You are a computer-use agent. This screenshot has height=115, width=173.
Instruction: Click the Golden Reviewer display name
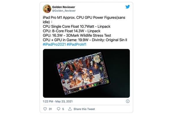click(63, 7)
